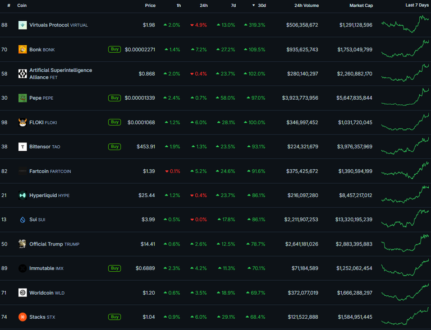Open Pepe 7-day sparkline chart

click(405, 96)
